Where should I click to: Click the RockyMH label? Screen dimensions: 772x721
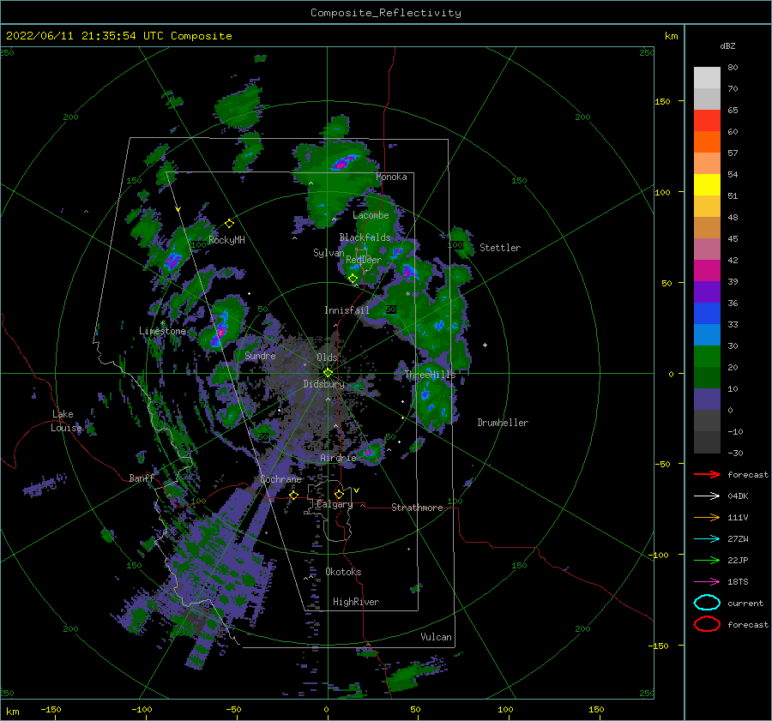coord(226,240)
